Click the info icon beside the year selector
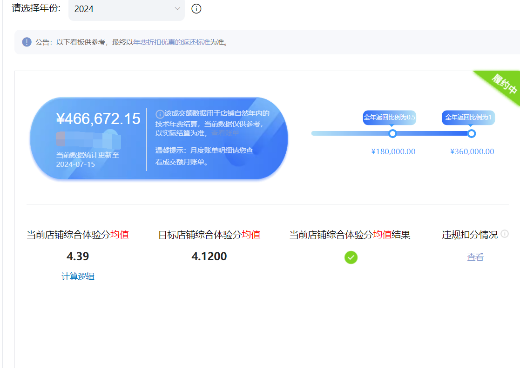Viewport: 520px width, 368px height. tap(196, 9)
